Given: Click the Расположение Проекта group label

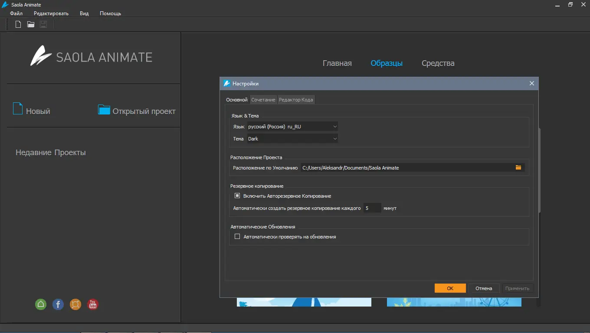Looking at the screenshot, I should (256, 157).
